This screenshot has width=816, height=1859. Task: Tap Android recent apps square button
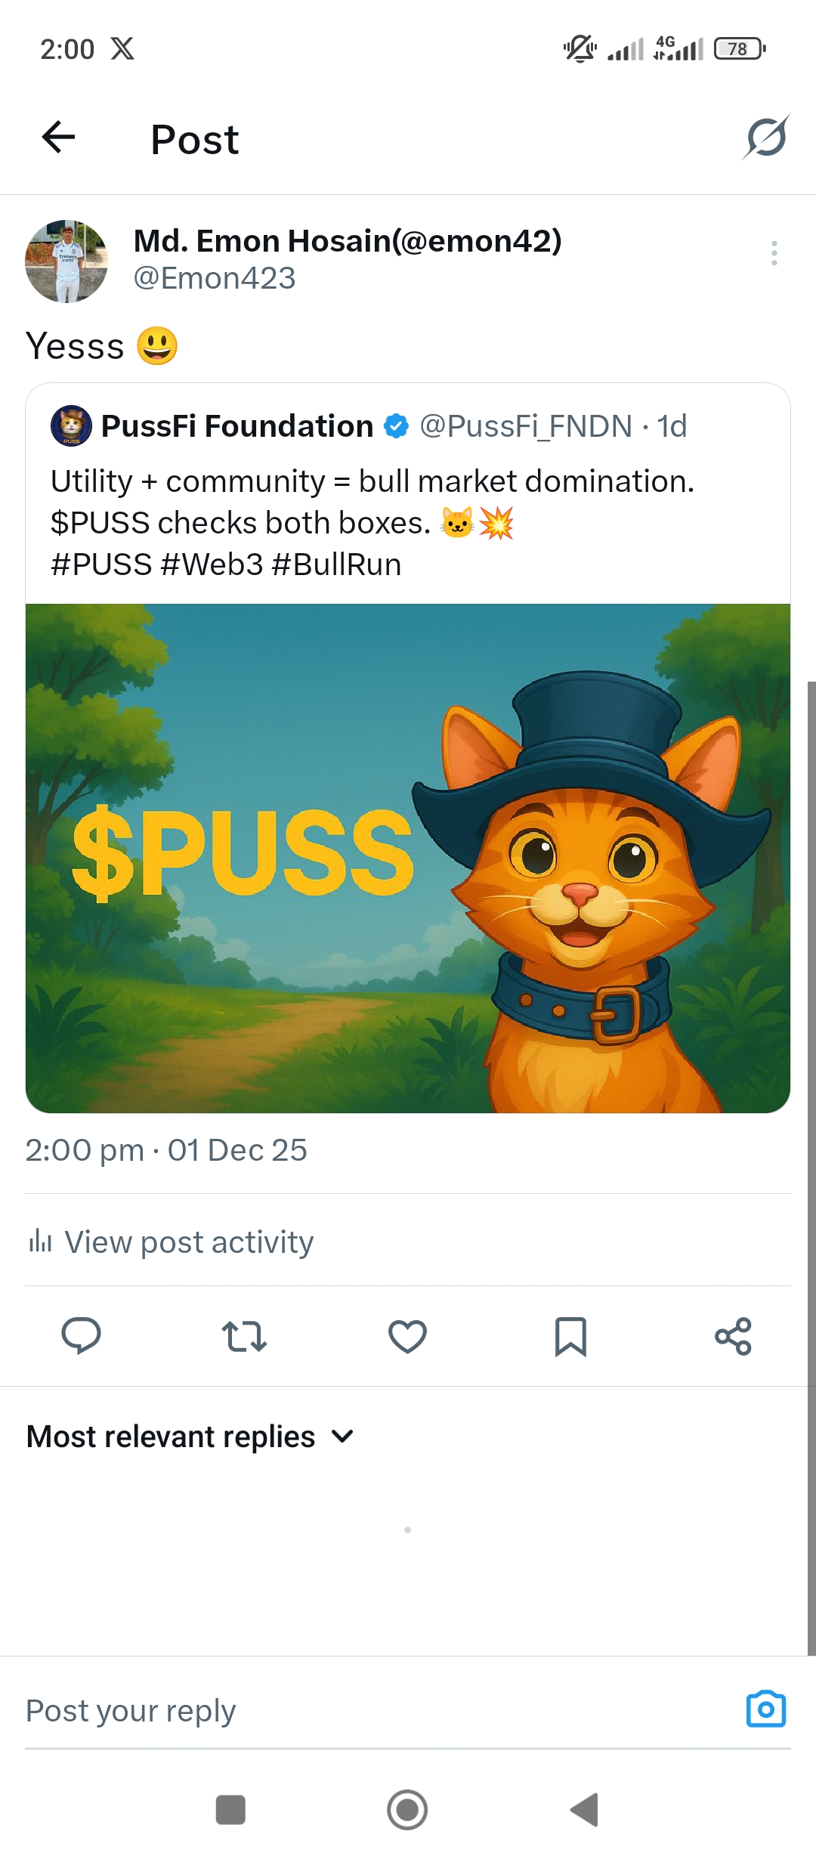230,1810
